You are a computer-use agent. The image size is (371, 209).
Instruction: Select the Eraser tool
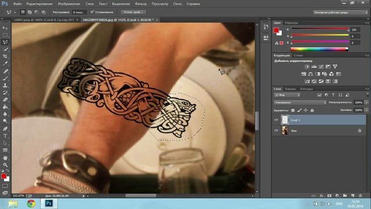(x=5, y=99)
